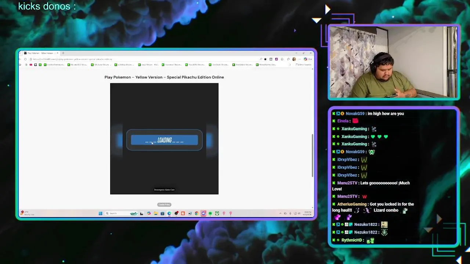Click the page vertical scrollbar
Screen dimensions: 470x264
[312, 155]
